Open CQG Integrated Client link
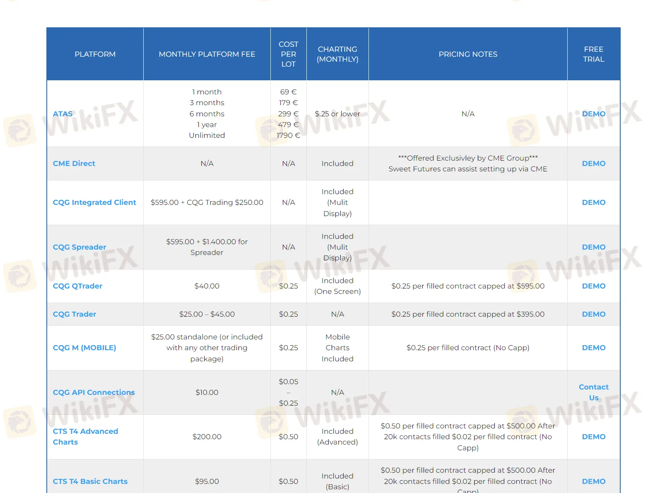 94,202
